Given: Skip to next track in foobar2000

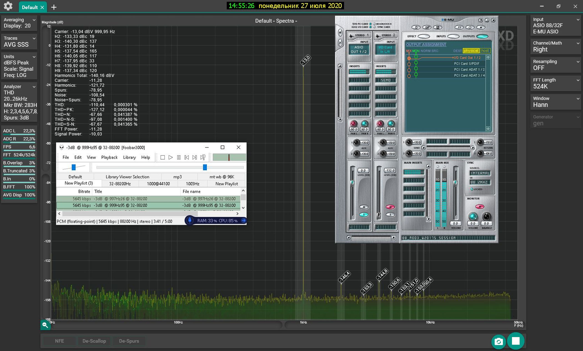Looking at the screenshot, I should pyautogui.click(x=195, y=157).
